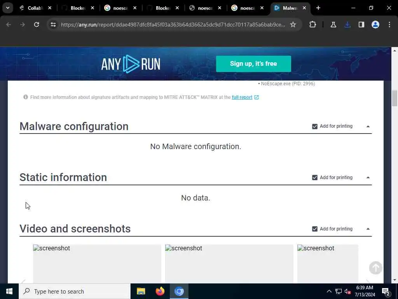Bookmark this page with star icon
398x299 pixels.
click(x=293, y=25)
